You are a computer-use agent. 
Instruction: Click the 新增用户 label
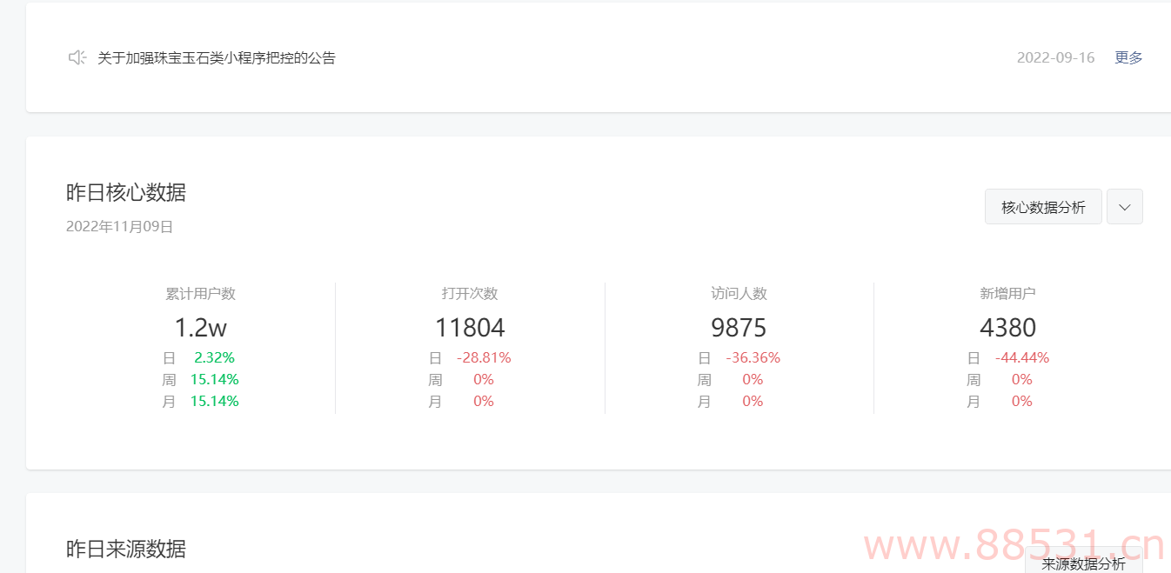click(x=1007, y=294)
